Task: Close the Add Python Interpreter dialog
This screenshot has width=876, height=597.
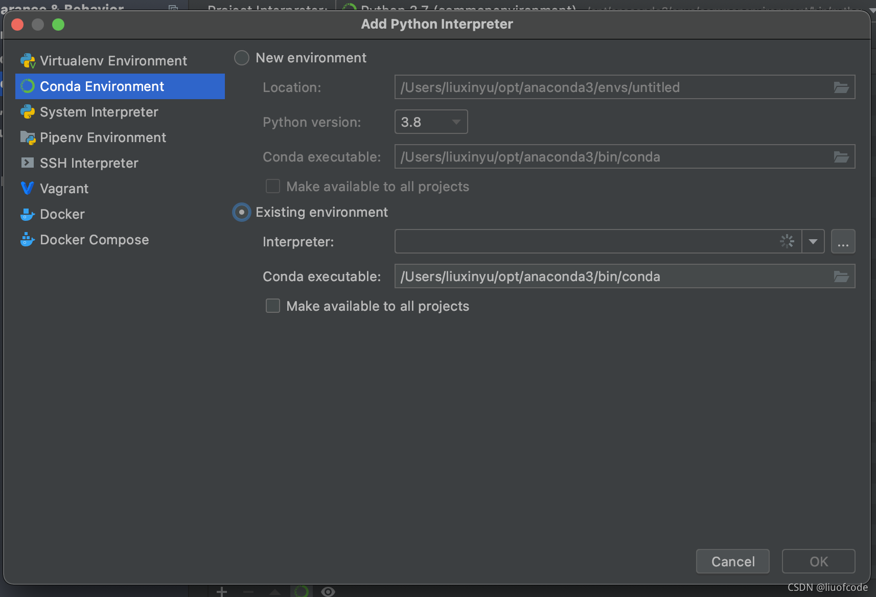Action: tap(17, 25)
